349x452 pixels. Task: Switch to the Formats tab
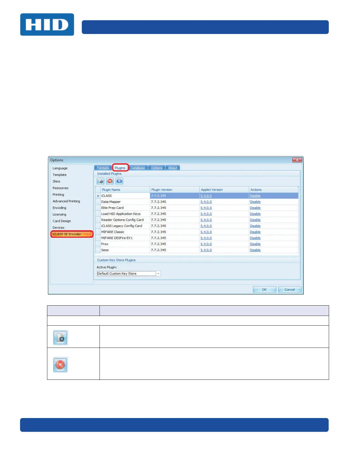pos(103,168)
